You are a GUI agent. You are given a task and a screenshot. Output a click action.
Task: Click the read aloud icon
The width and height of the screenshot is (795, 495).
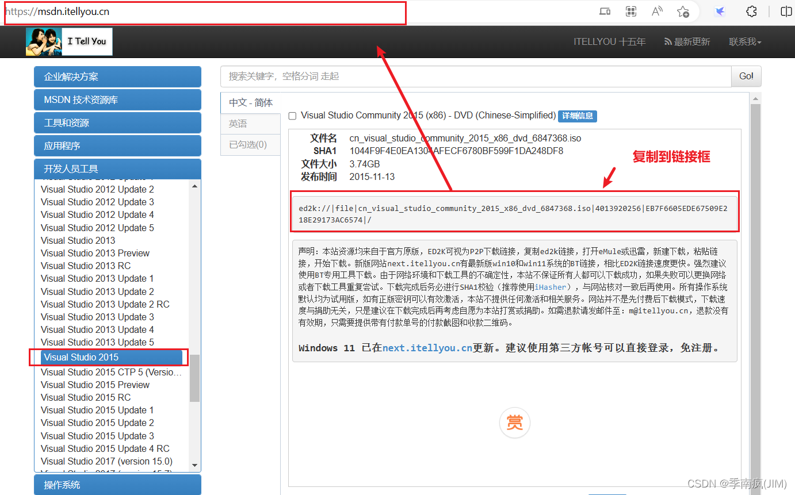(657, 11)
